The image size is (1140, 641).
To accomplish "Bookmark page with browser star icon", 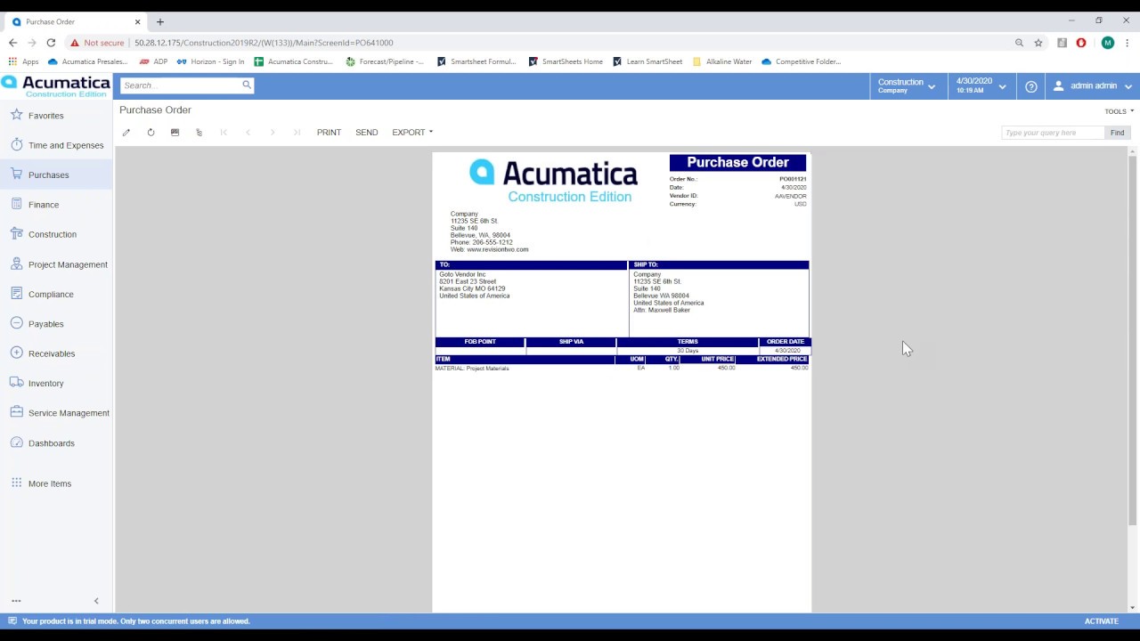I will pos(1038,43).
